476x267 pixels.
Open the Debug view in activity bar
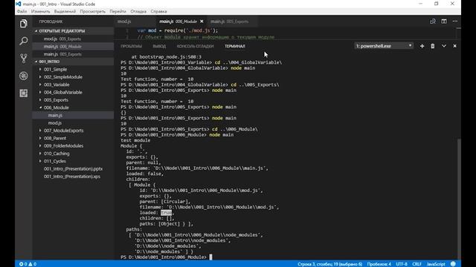click(x=23, y=76)
